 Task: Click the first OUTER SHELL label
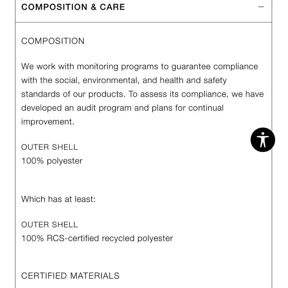coord(50,147)
